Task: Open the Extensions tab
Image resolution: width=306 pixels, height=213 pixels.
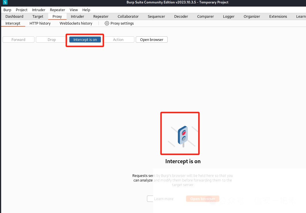Action: click(278, 17)
